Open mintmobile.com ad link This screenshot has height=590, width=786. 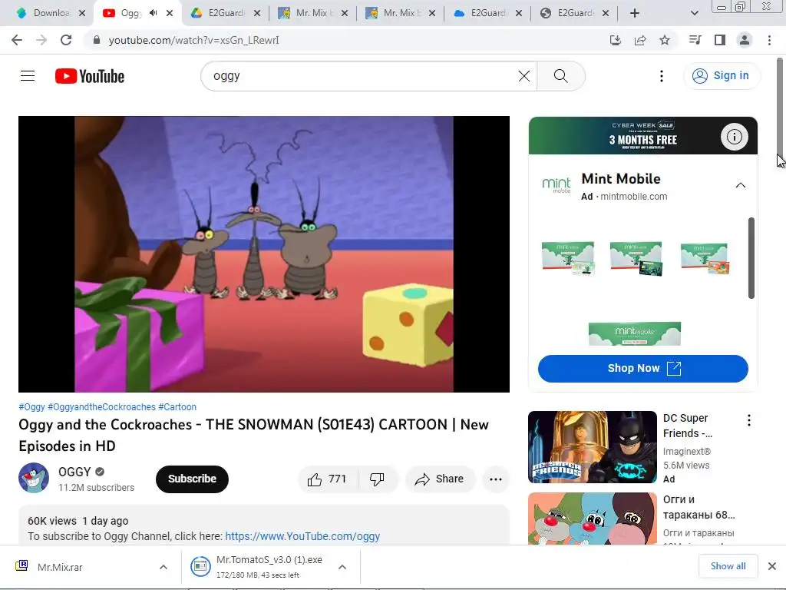633,197
